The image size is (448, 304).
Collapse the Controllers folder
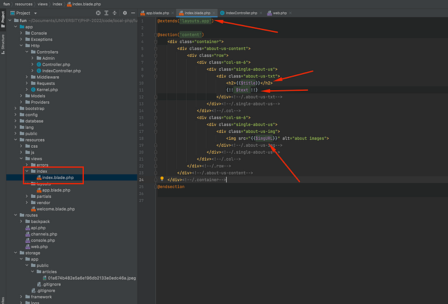[27, 52]
